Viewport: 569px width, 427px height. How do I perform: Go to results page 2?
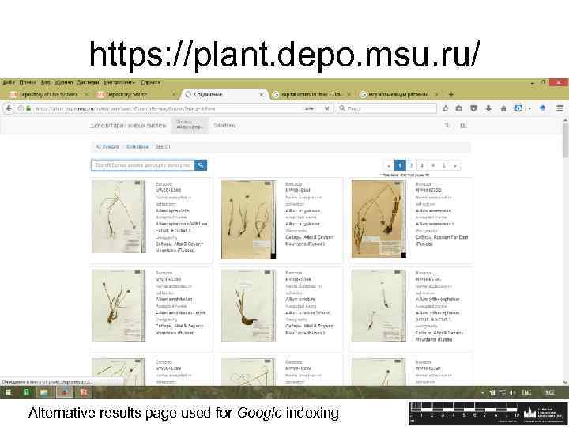click(x=411, y=165)
